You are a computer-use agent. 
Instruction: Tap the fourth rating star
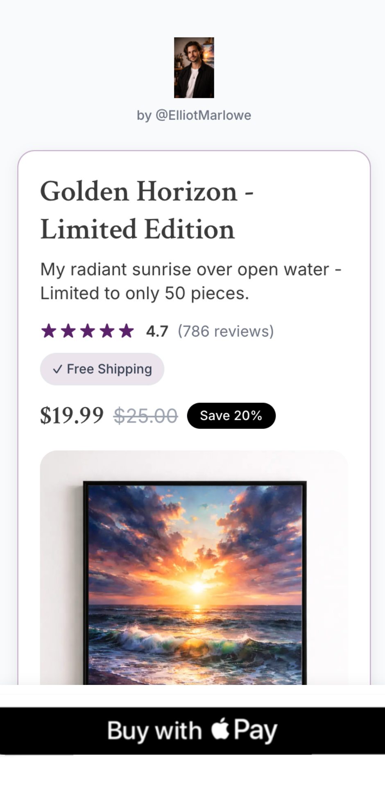point(107,331)
